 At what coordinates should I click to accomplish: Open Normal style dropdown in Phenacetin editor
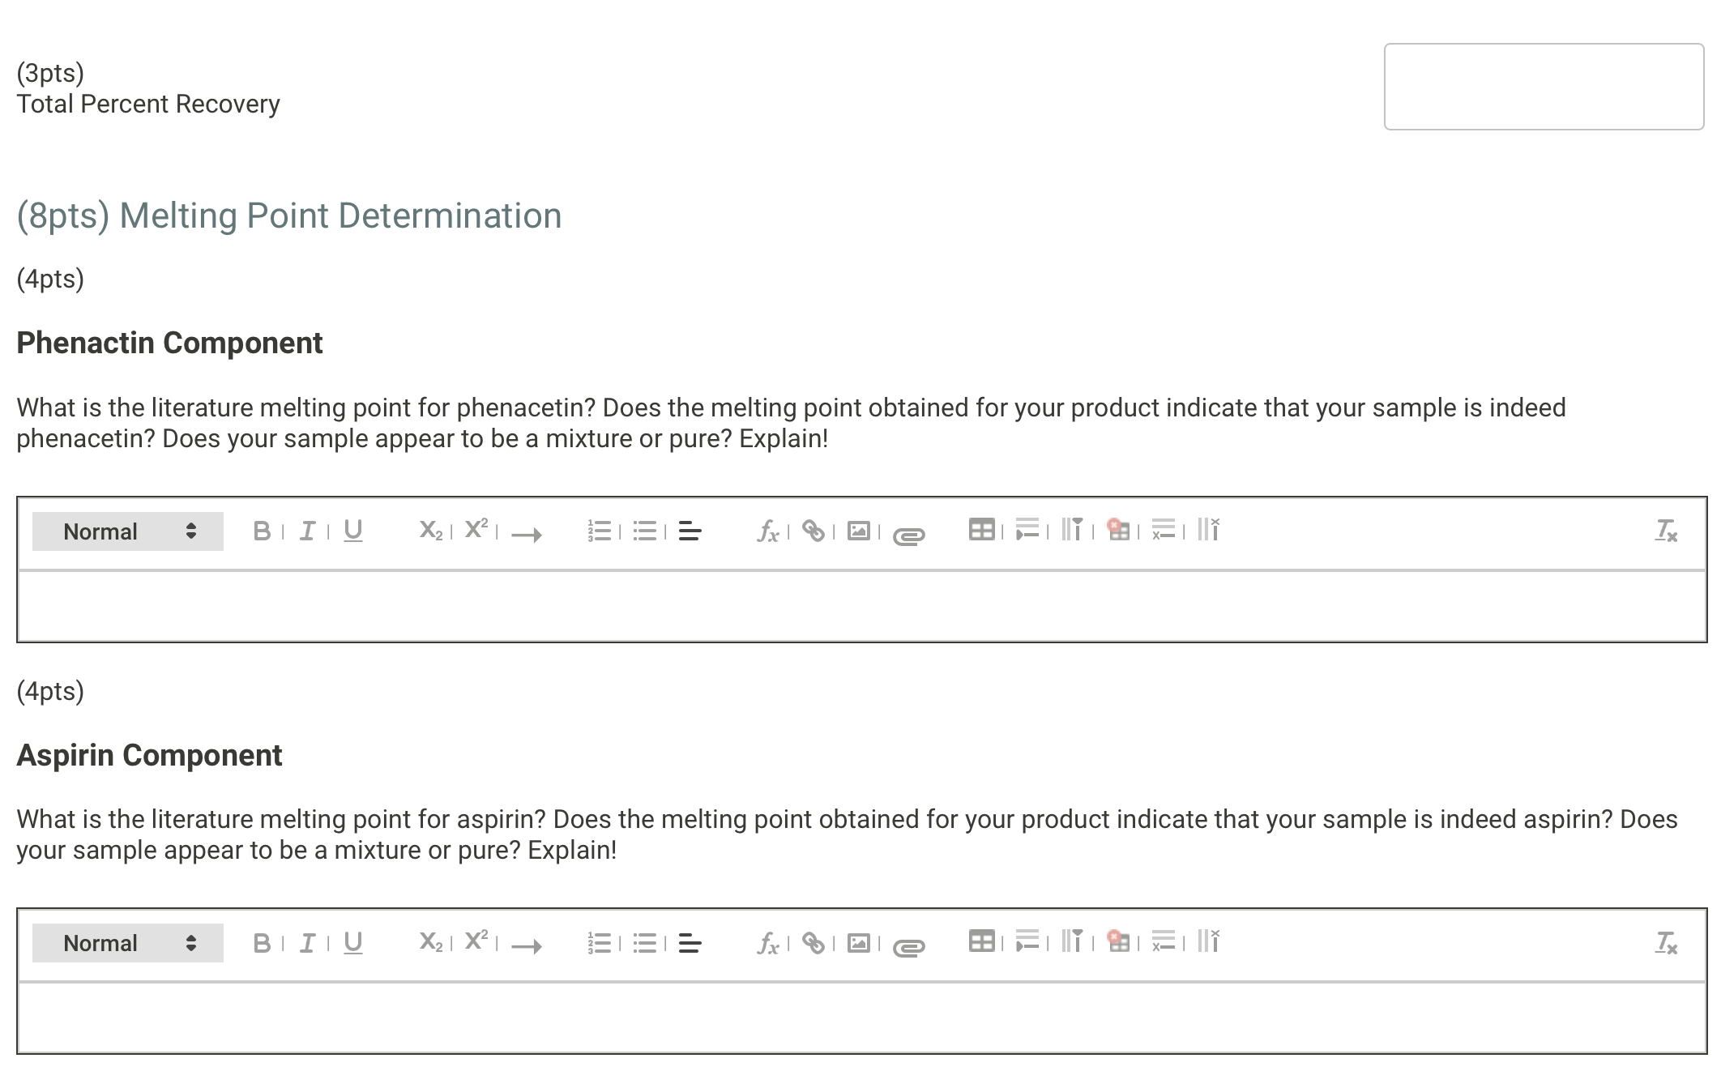click(127, 531)
